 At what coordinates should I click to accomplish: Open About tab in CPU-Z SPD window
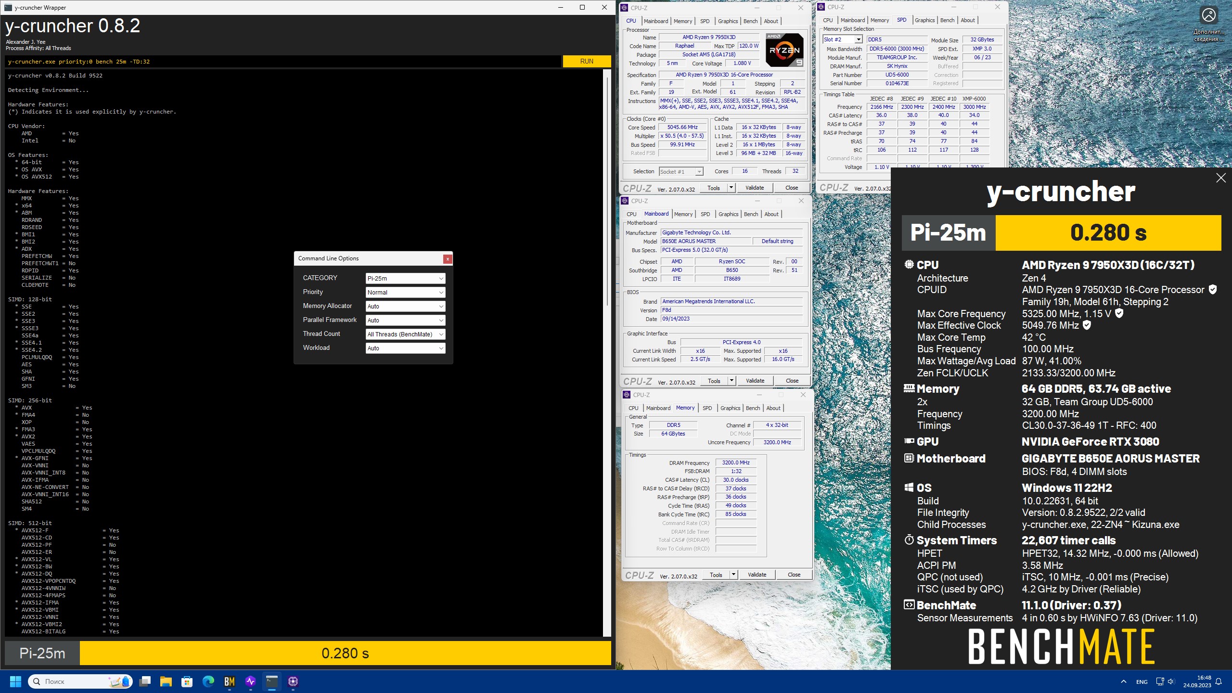[x=968, y=20]
